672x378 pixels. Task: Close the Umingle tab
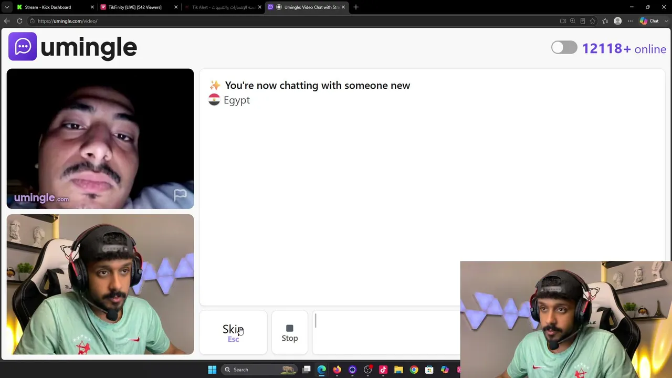(343, 7)
